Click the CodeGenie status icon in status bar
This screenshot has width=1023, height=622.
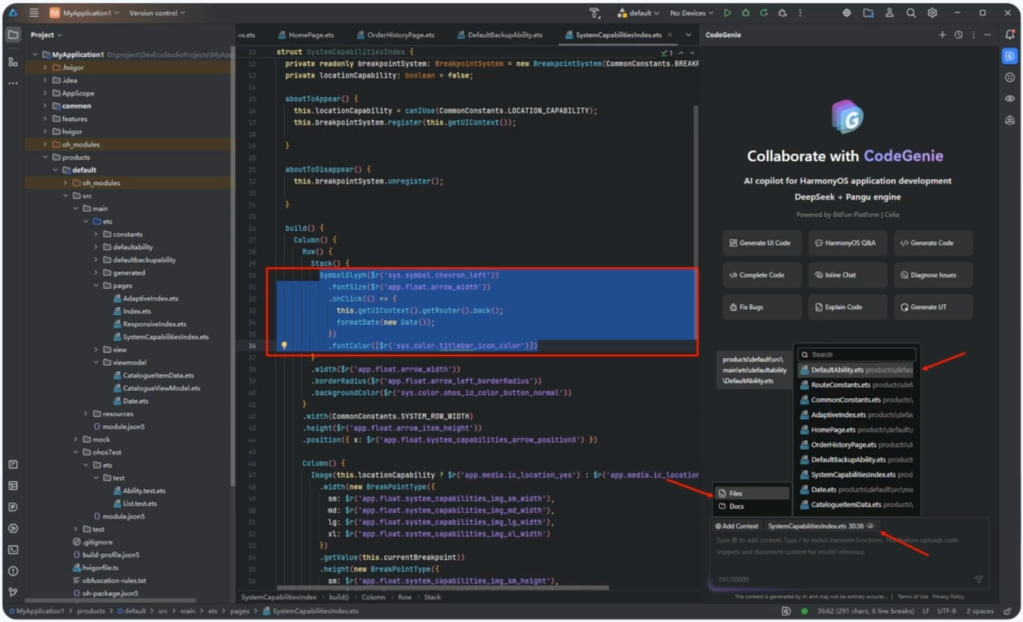click(x=786, y=611)
